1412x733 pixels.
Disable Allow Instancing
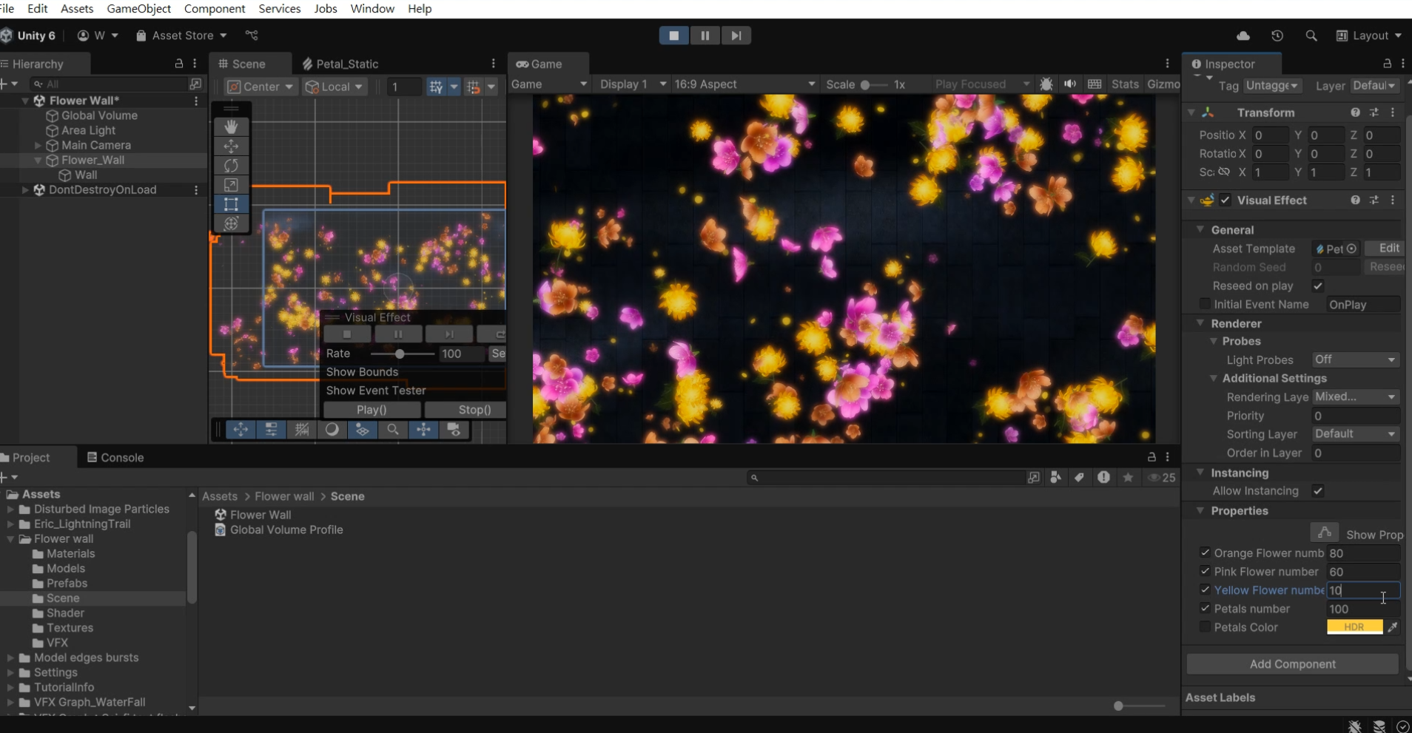pos(1318,491)
